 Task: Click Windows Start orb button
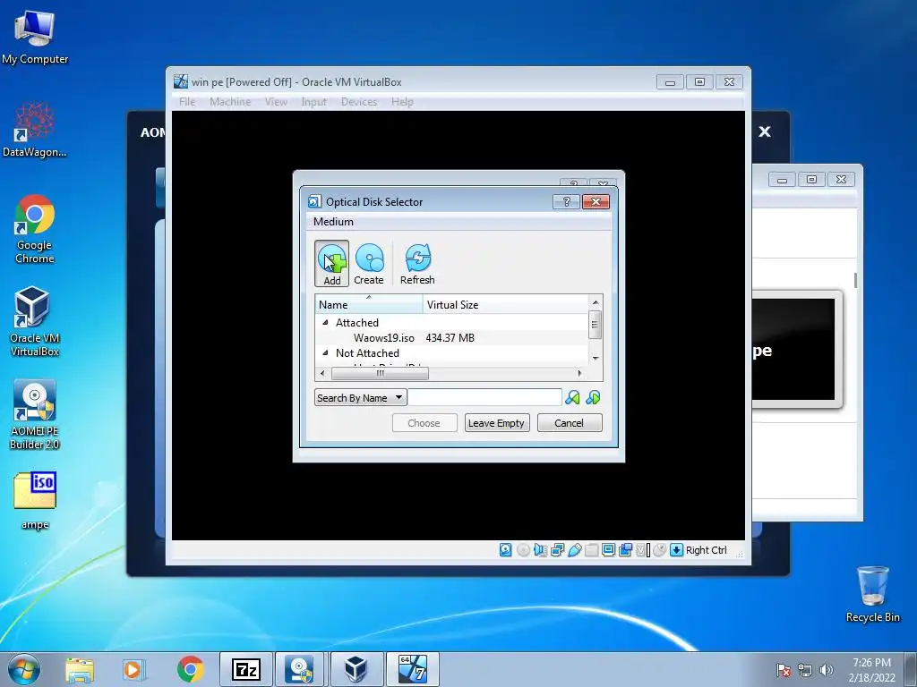coord(24,669)
